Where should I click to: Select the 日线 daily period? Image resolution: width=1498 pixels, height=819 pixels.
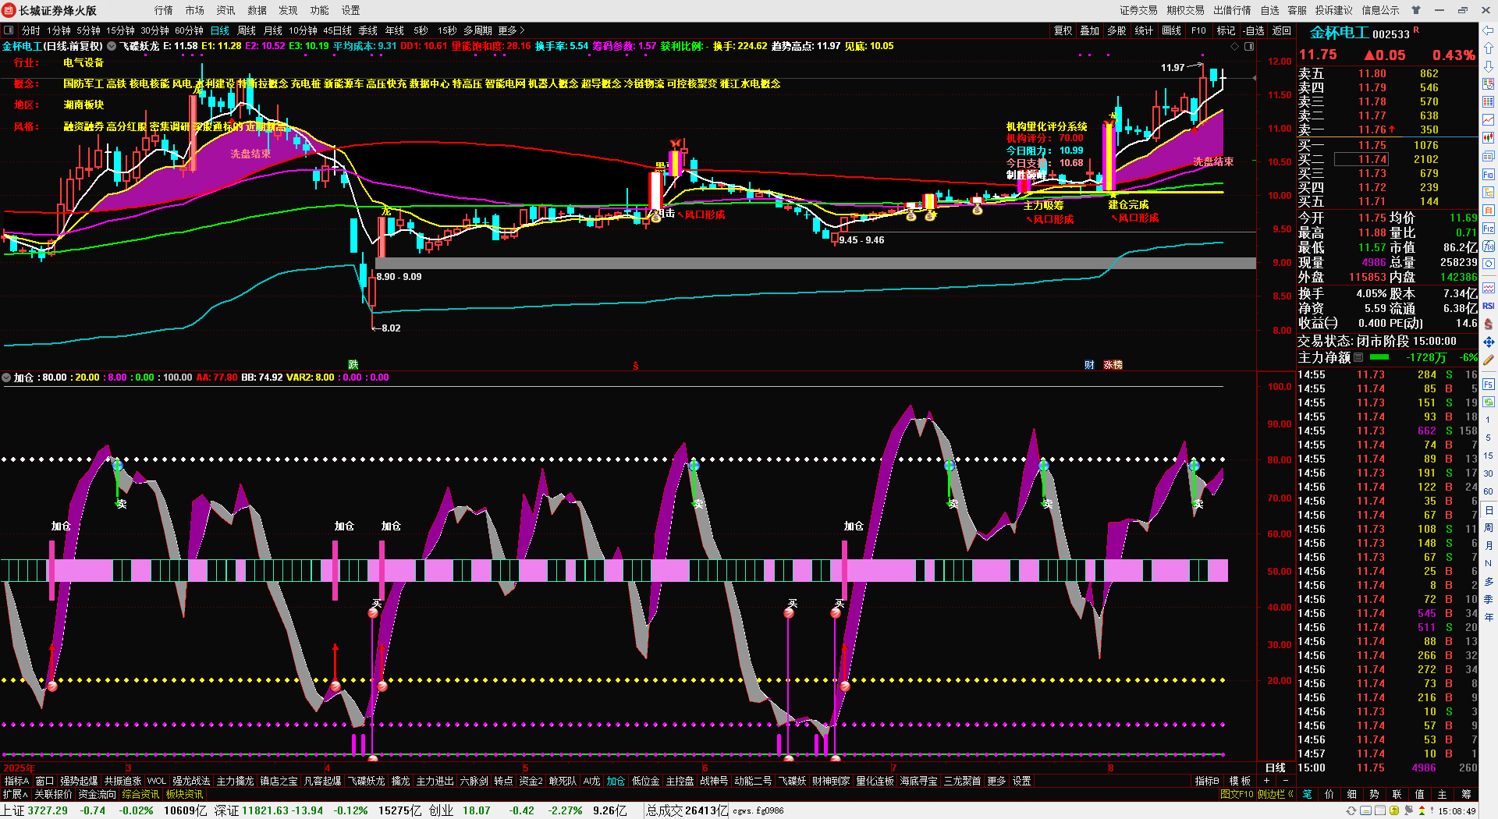point(220,30)
